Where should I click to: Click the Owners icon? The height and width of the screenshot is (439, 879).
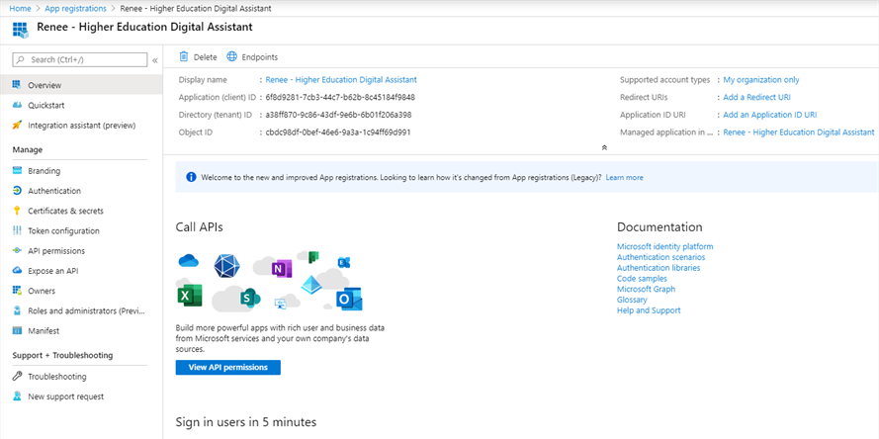point(17,291)
